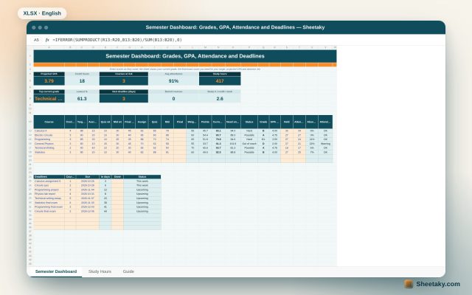Image resolution: width=472 pixels, height=295 pixels.
Task: Select the Circuits final exam deadline cell
Action: [x=49, y=212]
